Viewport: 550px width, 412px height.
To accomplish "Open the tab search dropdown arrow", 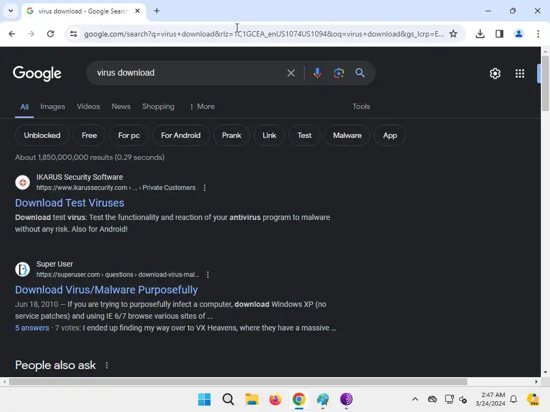I will point(11,11).
